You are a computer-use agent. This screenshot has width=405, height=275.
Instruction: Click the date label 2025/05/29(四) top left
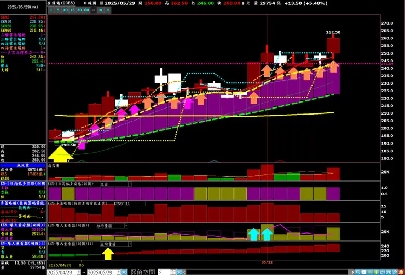23,7
